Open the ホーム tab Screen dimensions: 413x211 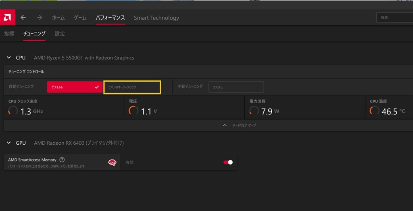coord(58,18)
